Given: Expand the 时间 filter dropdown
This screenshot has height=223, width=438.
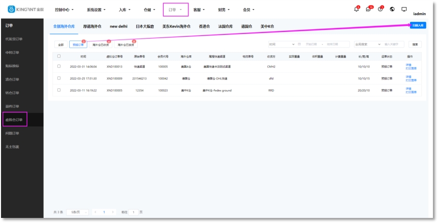Looking at the screenshot, I should coord(281,45).
